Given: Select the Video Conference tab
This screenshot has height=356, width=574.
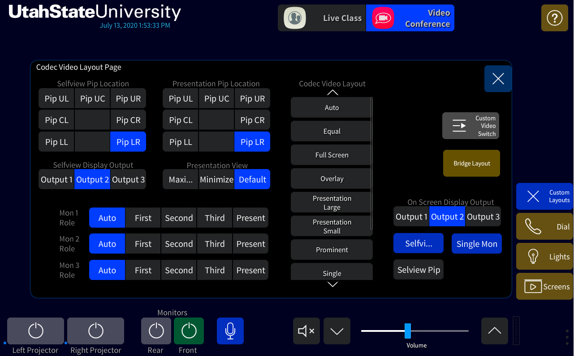Looking at the screenshot, I should pos(410,18).
